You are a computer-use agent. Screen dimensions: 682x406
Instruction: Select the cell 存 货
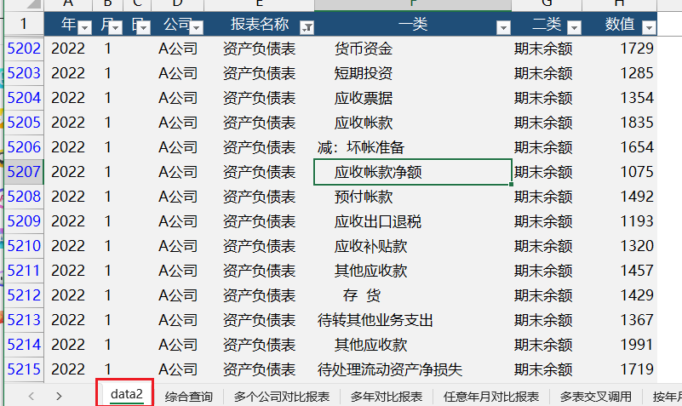[412, 295]
